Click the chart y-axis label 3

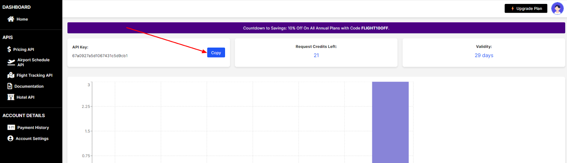[x=89, y=85]
